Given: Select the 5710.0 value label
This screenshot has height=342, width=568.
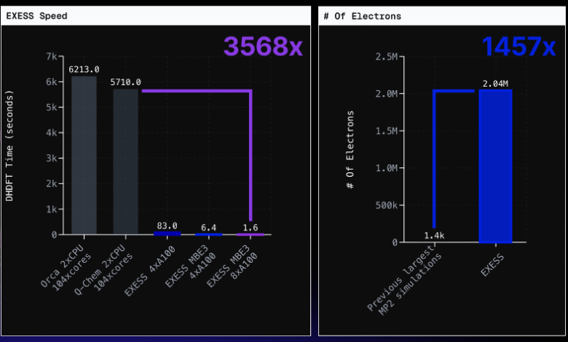Looking at the screenshot, I should point(125,82).
